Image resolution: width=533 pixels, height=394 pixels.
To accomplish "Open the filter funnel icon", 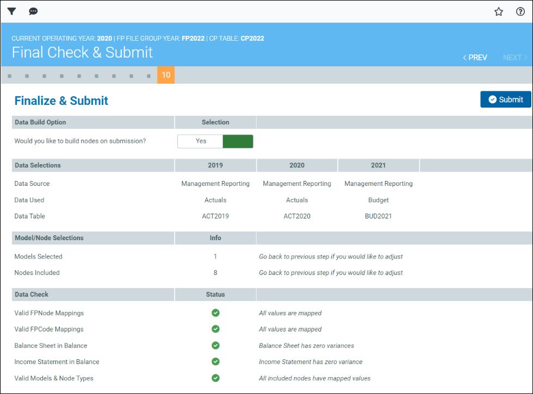I will tap(11, 11).
